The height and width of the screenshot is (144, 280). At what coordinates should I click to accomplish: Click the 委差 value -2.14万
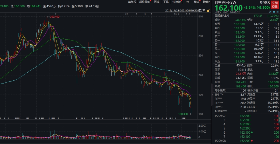click(x=274, y=20)
